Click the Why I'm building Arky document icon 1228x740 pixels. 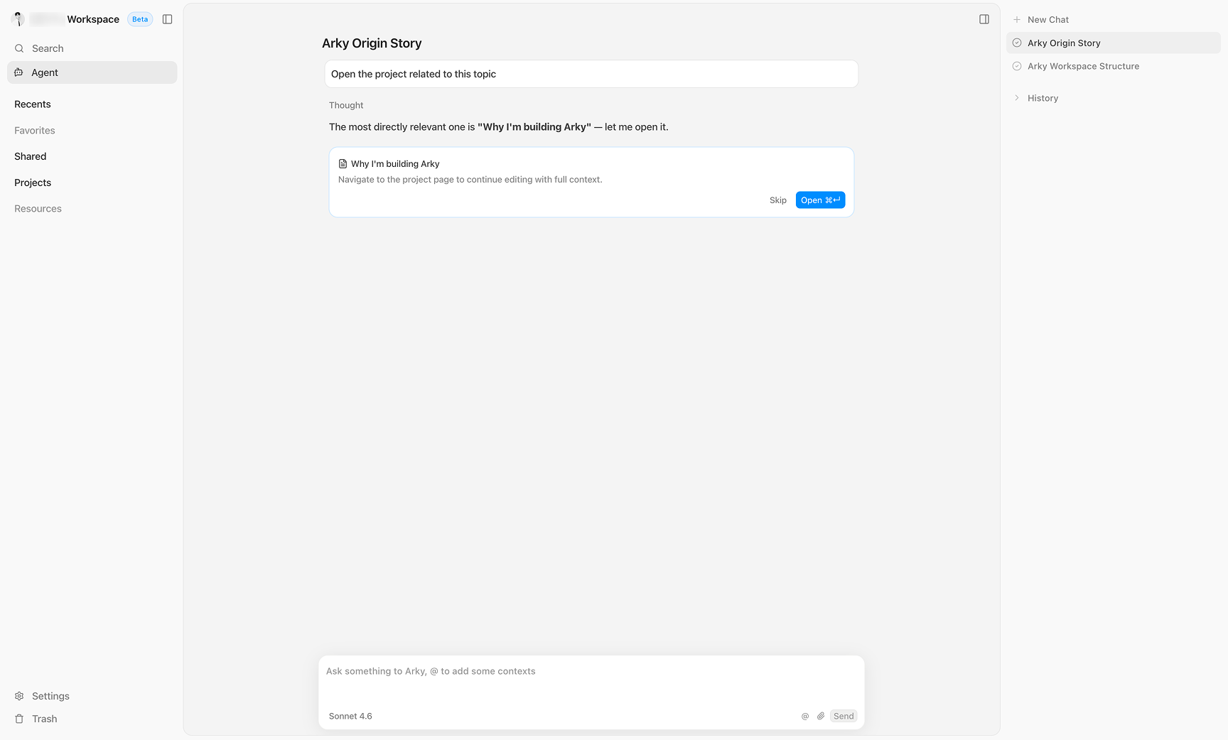coord(343,164)
